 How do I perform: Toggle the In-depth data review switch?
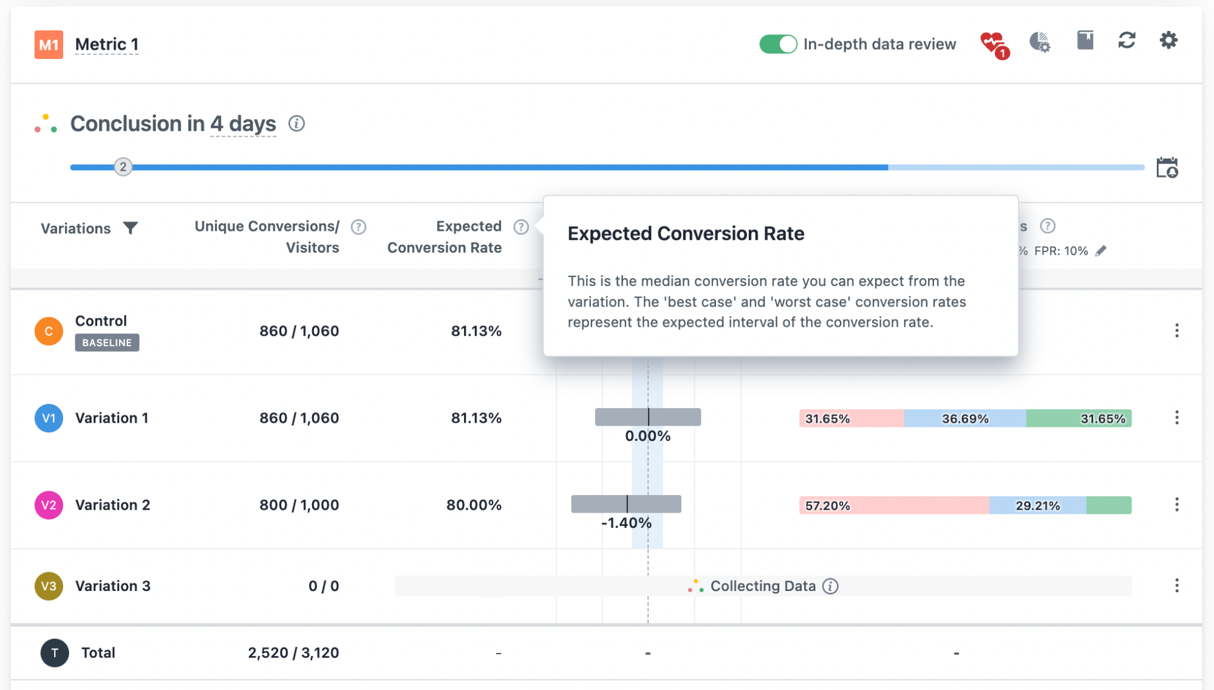click(778, 44)
